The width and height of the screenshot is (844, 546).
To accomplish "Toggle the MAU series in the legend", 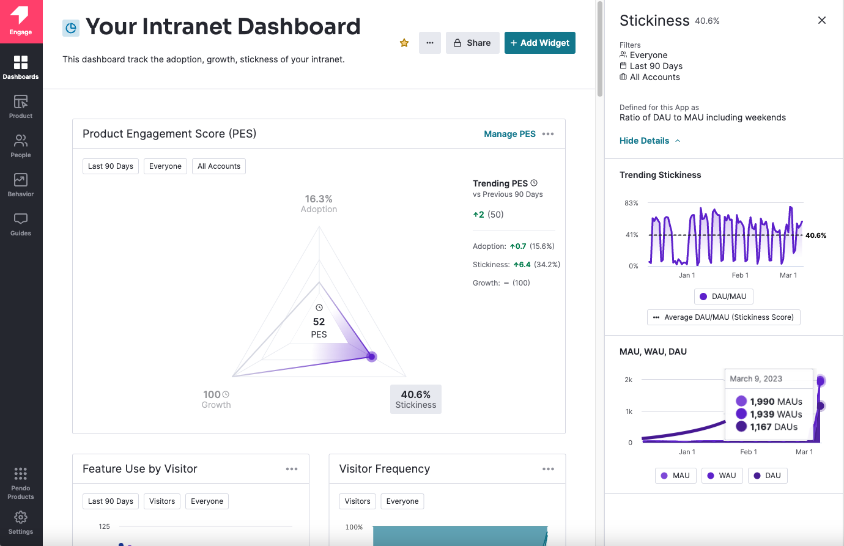I will pyautogui.click(x=675, y=476).
